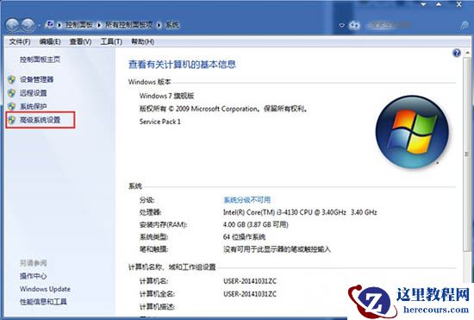The width and height of the screenshot is (474, 320).
Task: Select the 计算机全名 value USER-20141031ZC
Action: 250,294
